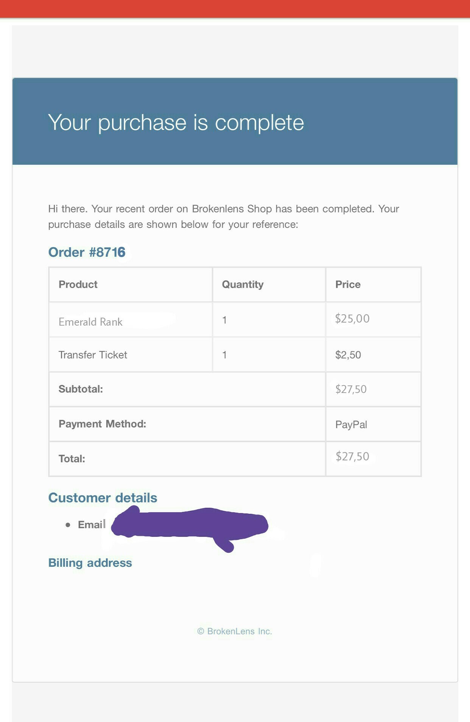Click the Customer details heading
Screen dimensions: 470x722
point(103,497)
